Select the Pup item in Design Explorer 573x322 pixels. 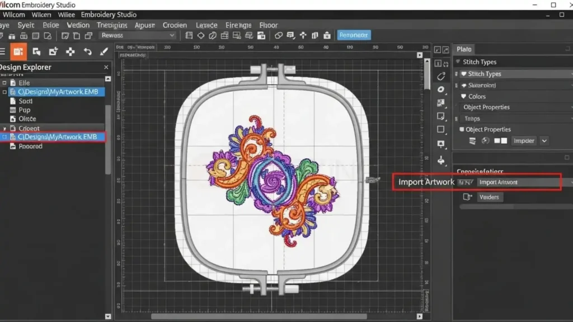tap(25, 110)
